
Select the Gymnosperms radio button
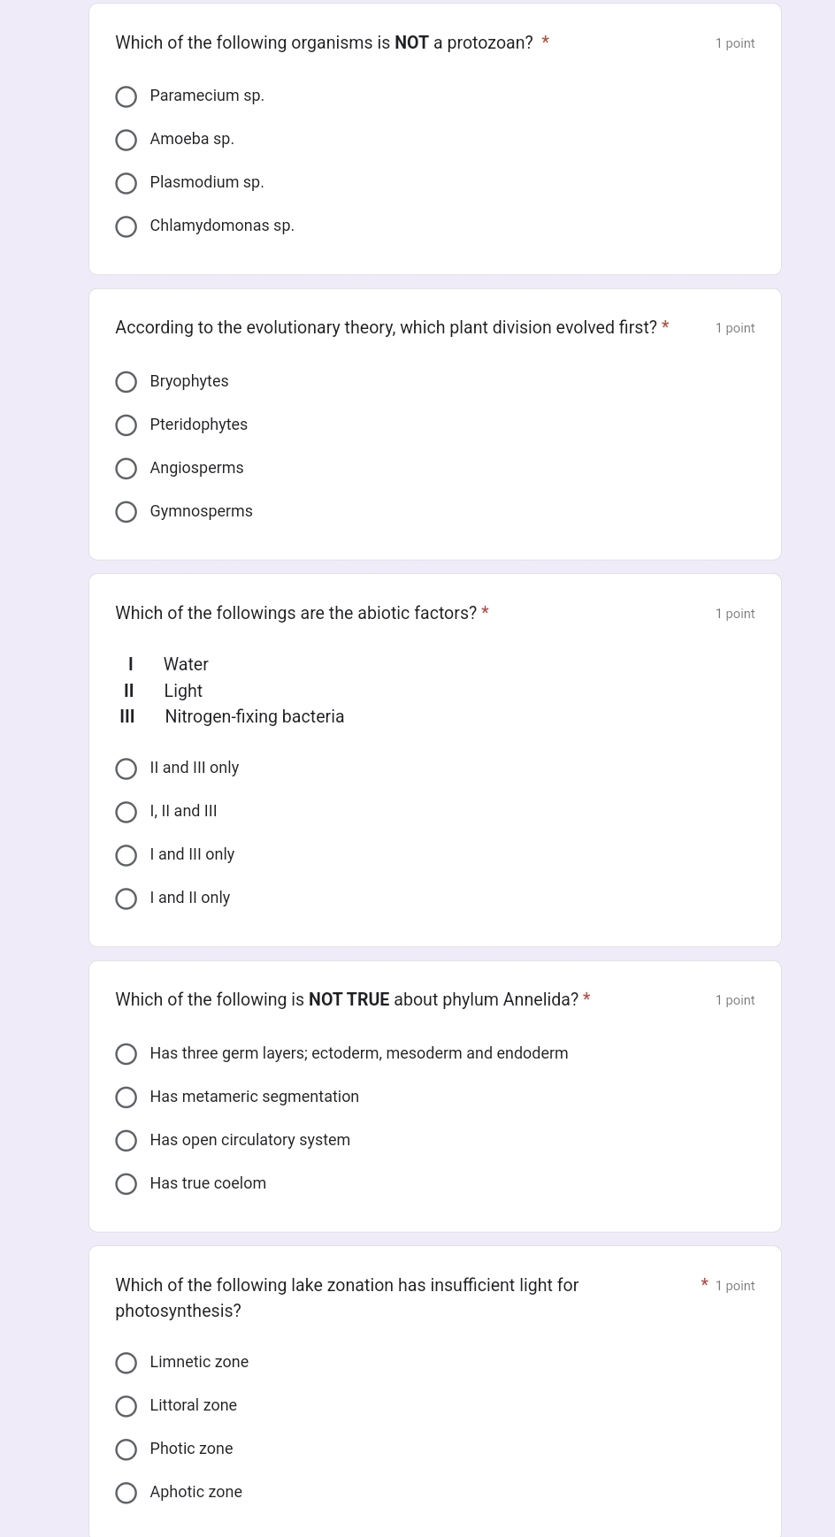tap(126, 512)
